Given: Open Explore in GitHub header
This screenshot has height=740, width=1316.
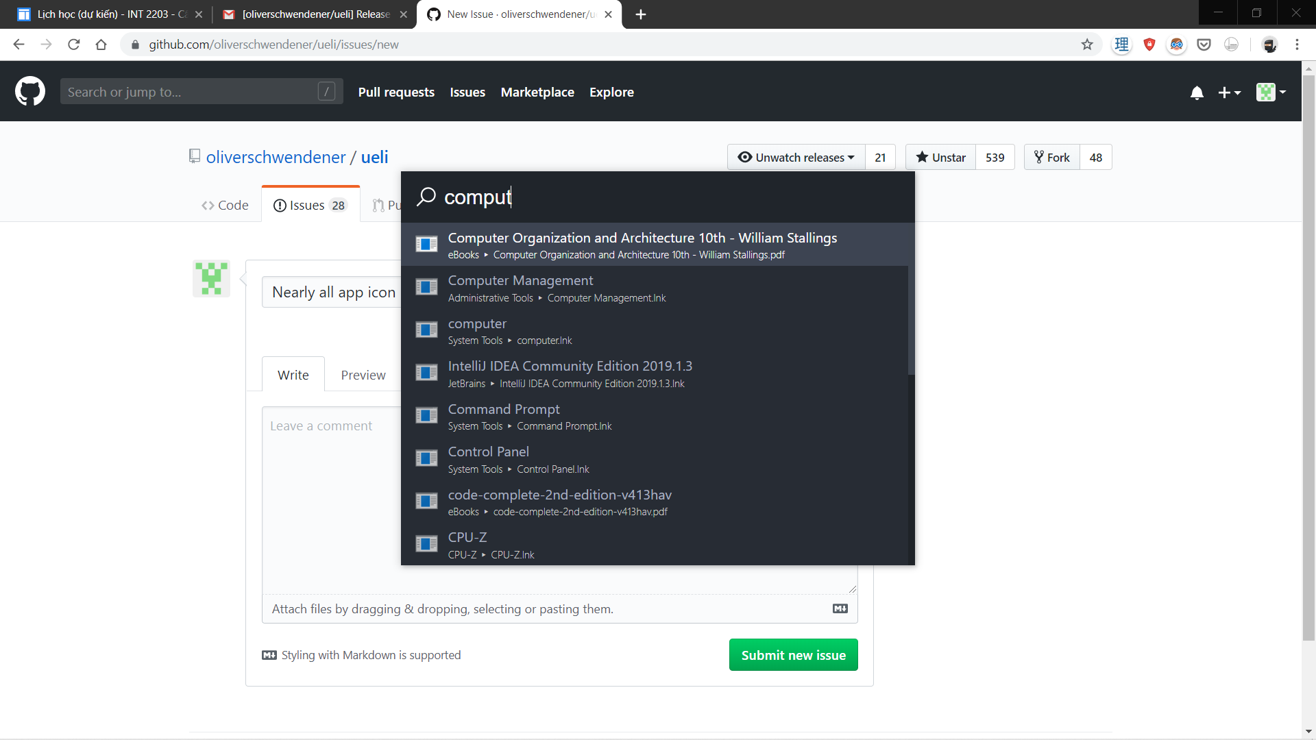Looking at the screenshot, I should (611, 92).
